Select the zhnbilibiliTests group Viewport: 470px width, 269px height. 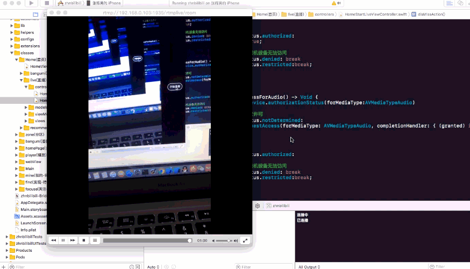(26, 237)
